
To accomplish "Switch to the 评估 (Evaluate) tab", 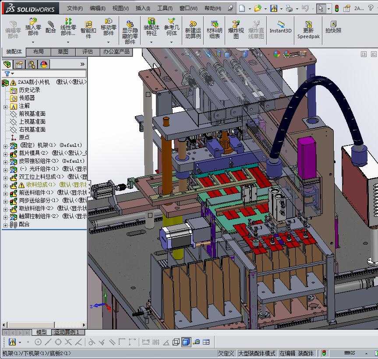I will pos(88,52).
